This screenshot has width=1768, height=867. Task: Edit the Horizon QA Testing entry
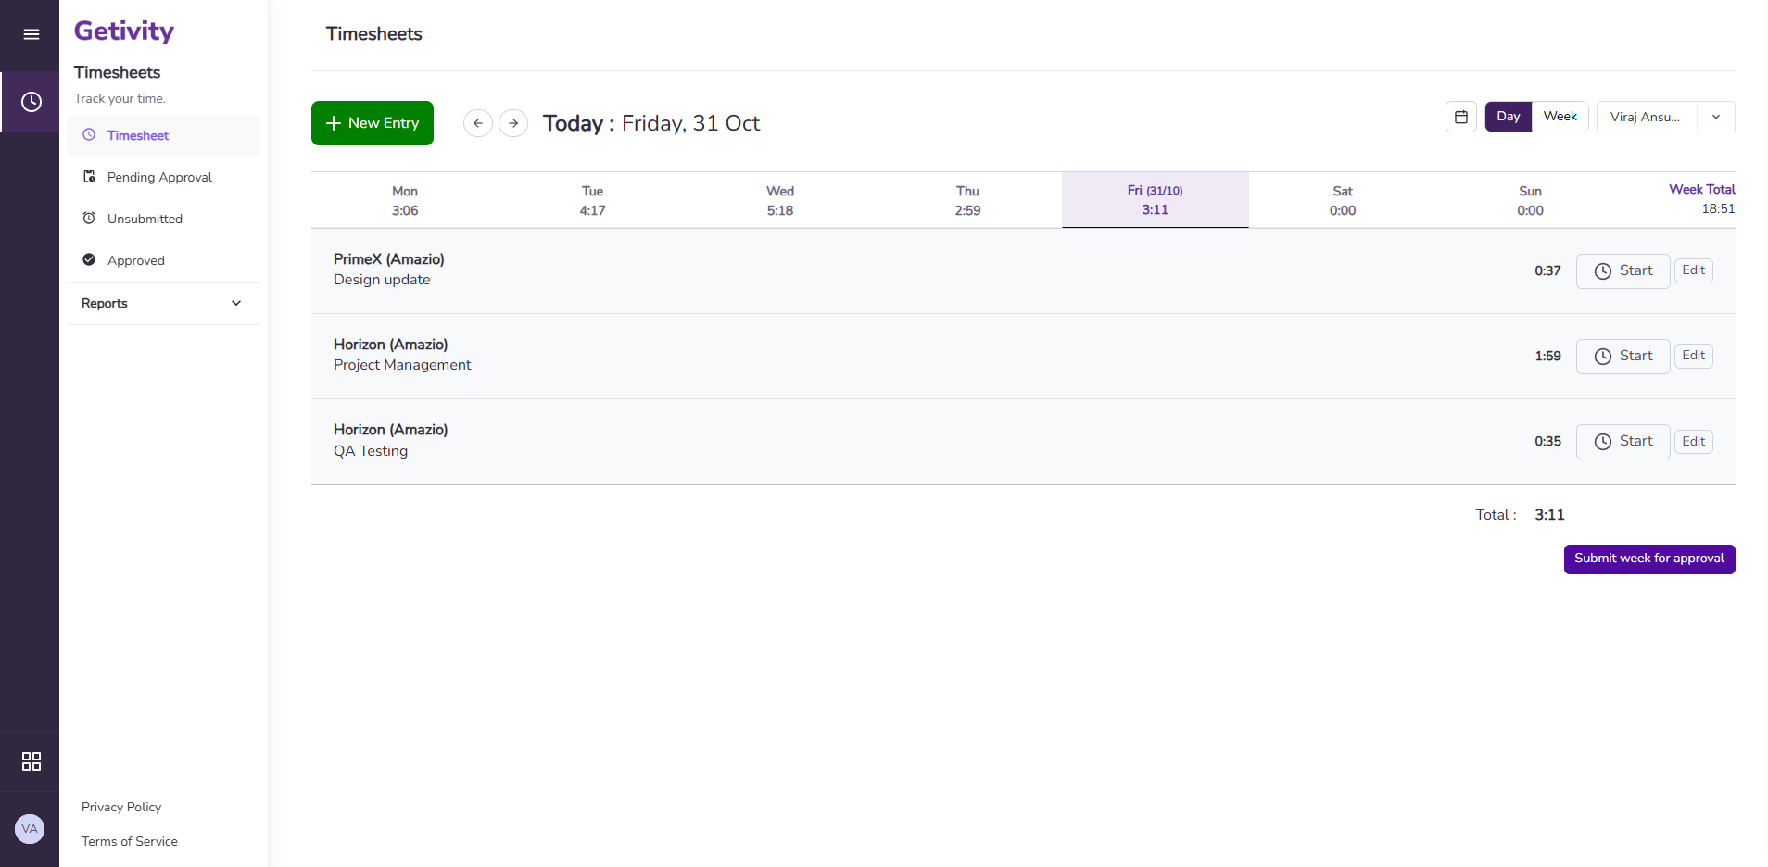[x=1693, y=442]
